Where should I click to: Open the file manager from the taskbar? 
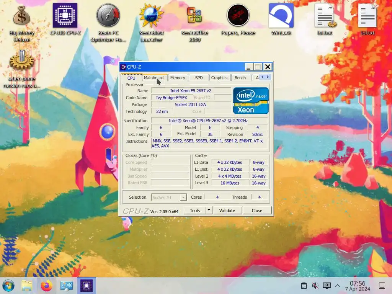click(27, 286)
